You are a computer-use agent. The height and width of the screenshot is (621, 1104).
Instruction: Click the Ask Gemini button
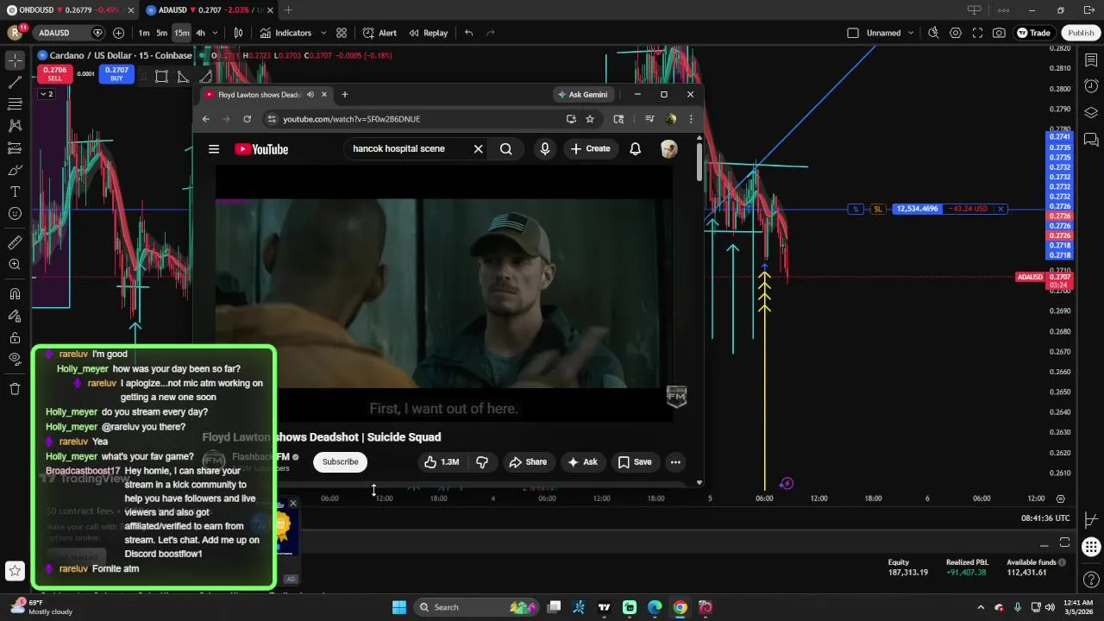tap(583, 94)
